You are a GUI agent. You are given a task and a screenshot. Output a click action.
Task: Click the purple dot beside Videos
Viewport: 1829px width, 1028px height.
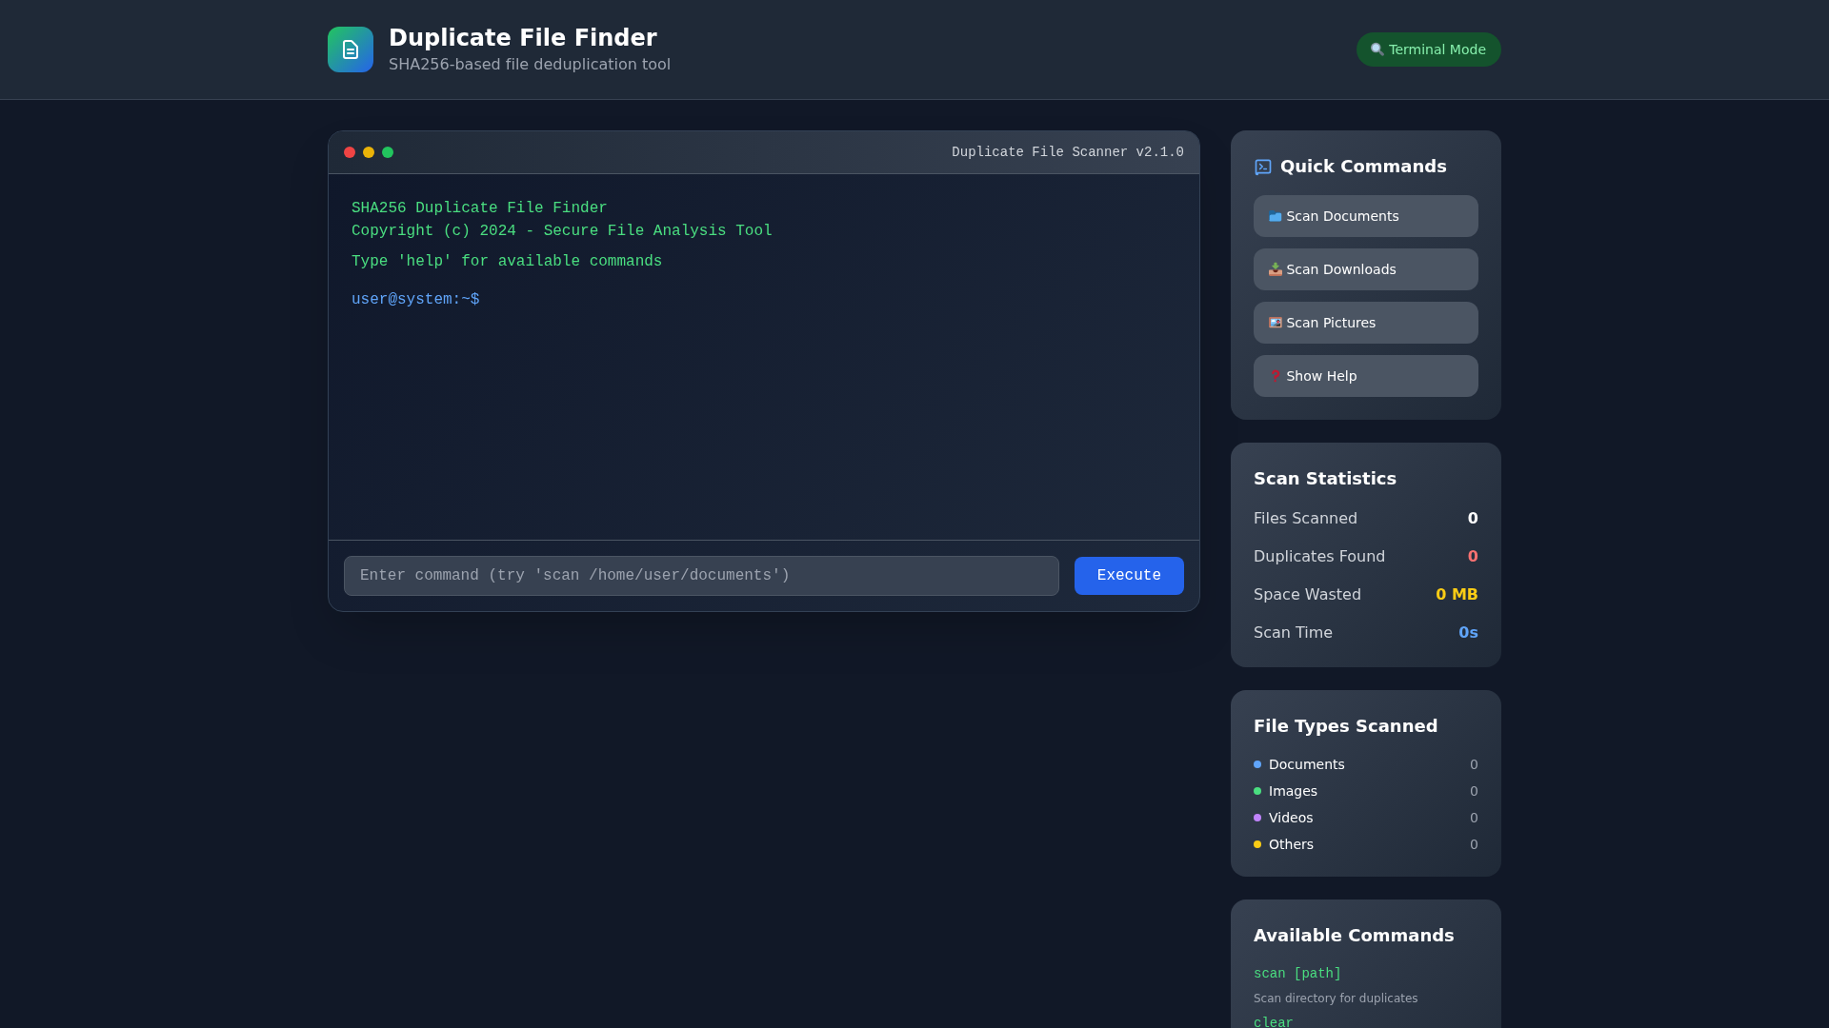[x=1257, y=818]
